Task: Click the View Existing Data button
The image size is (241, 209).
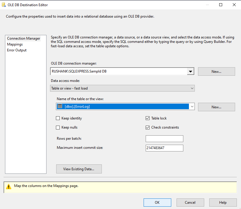Action: point(79,169)
